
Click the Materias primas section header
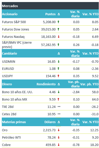[x=14, y=122]
